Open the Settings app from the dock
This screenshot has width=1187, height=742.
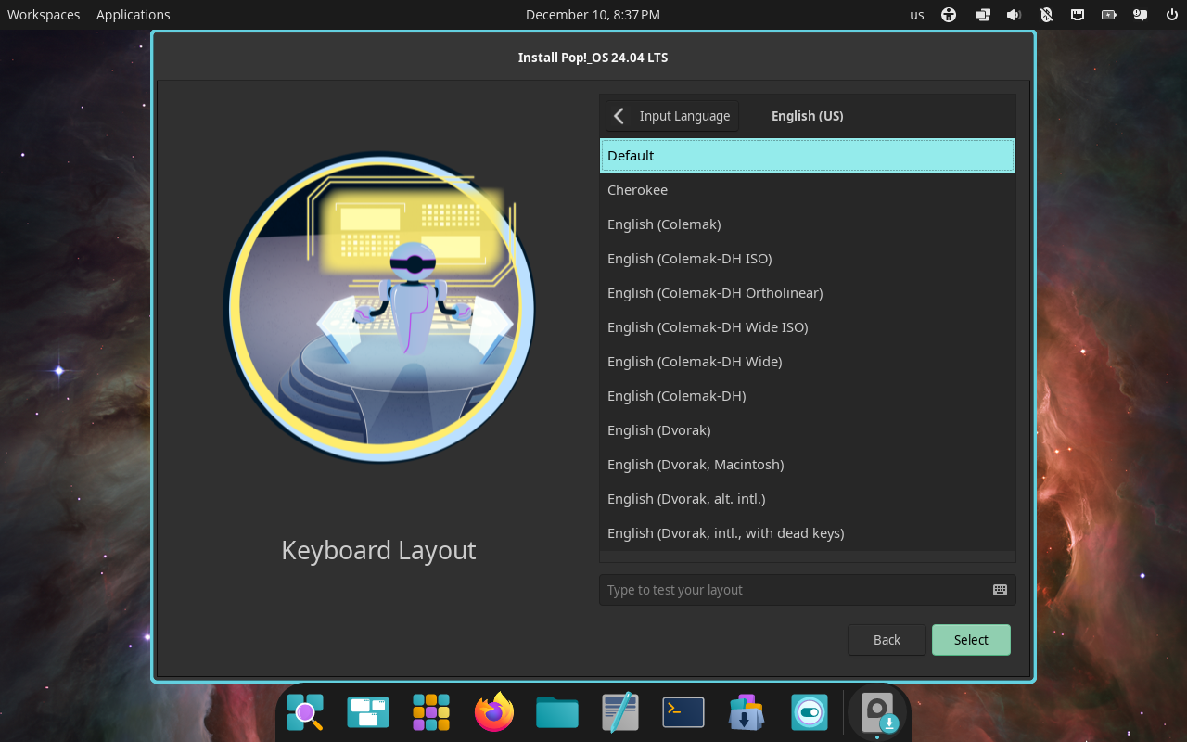(x=809, y=711)
